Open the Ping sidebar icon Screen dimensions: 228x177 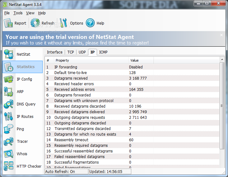pos(9,129)
